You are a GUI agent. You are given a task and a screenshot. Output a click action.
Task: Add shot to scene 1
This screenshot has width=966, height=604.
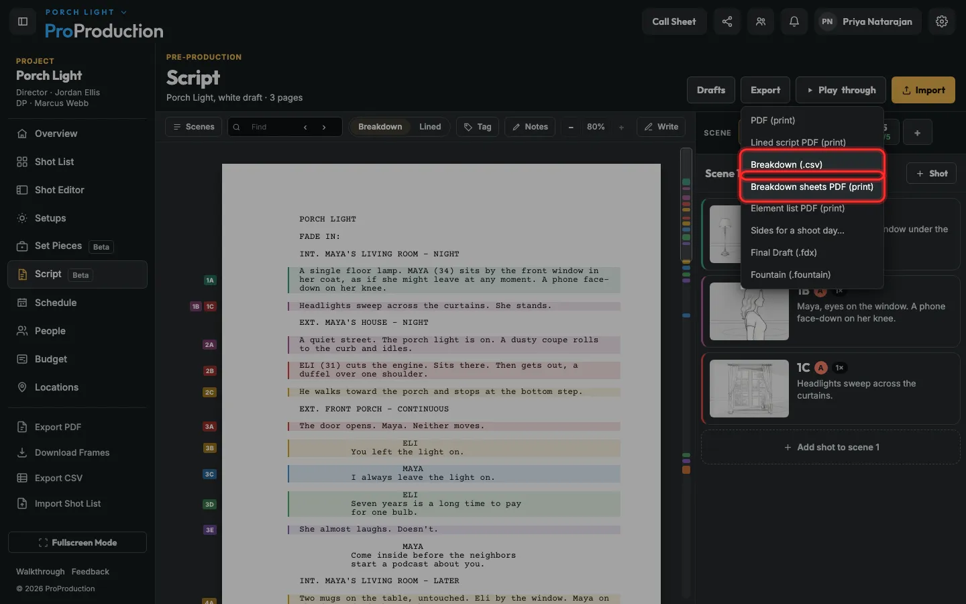point(830,447)
